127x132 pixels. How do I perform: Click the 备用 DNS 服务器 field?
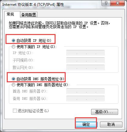(x=85, y=99)
